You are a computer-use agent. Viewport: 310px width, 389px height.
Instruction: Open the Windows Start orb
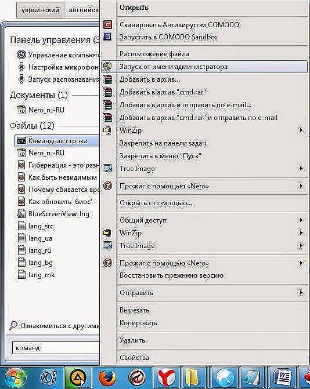coord(16,378)
